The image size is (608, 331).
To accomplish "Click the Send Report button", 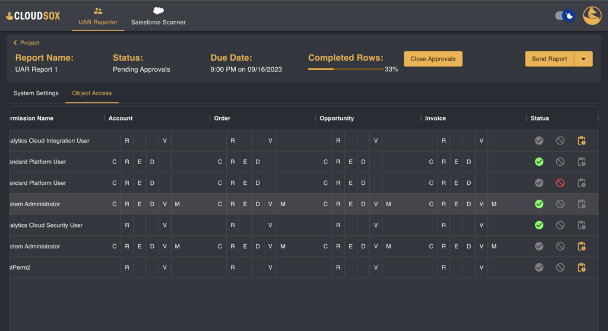I will click(549, 59).
